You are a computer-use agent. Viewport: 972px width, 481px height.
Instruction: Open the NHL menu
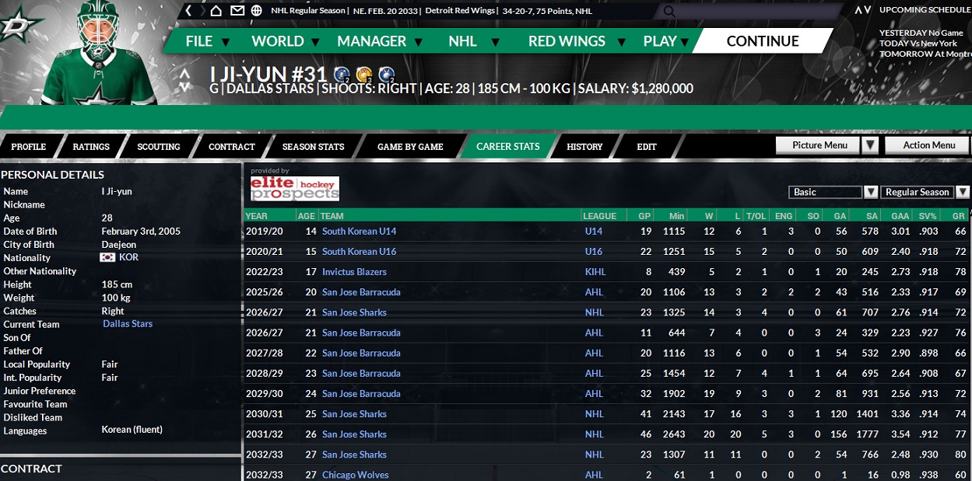point(462,41)
